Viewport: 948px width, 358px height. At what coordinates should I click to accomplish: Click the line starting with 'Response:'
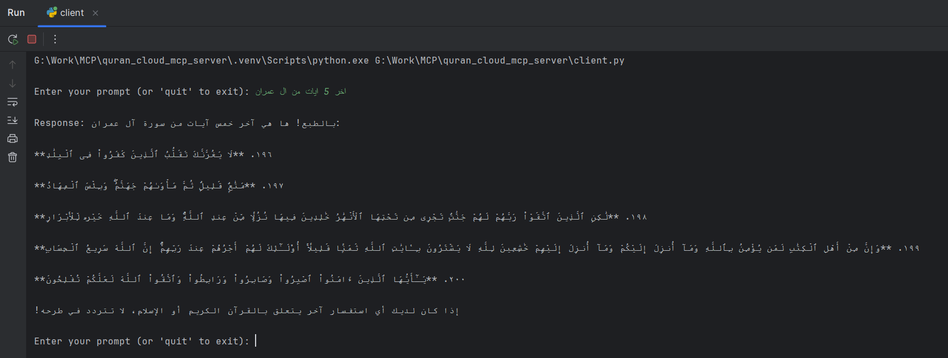point(187,123)
